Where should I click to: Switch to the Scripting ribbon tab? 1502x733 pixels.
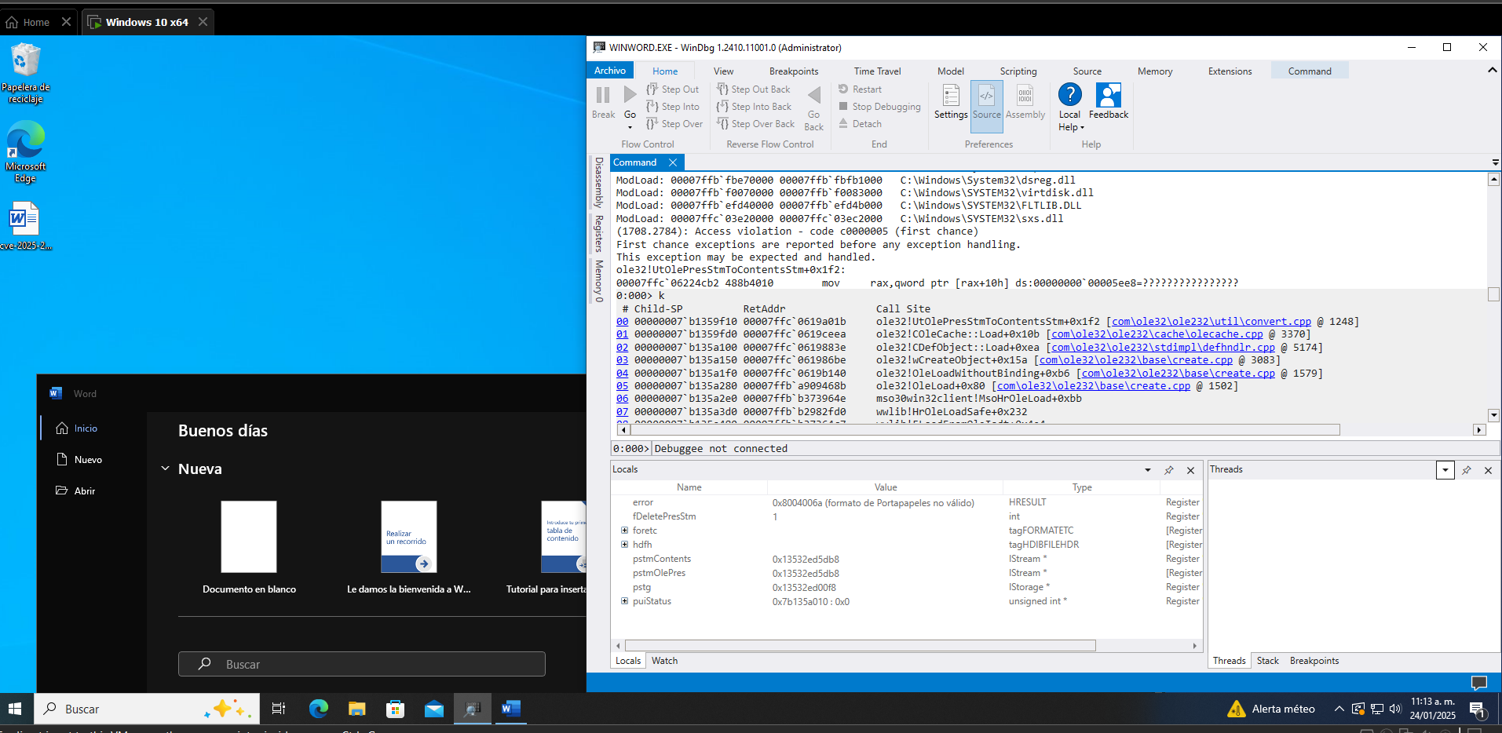[1018, 71]
